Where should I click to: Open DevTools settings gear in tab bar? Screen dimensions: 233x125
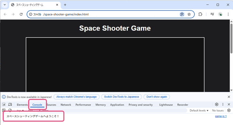(217, 104)
